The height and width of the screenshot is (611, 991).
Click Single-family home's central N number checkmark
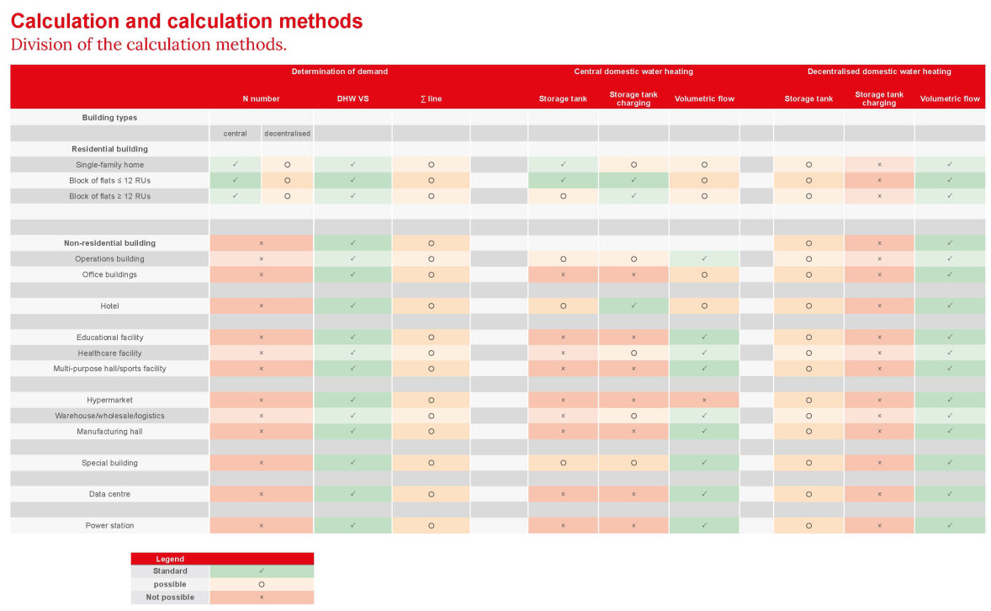pyautogui.click(x=235, y=165)
